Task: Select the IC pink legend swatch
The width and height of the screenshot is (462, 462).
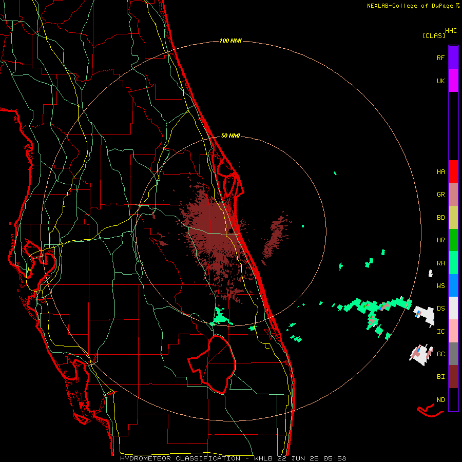Action: tap(453, 331)
